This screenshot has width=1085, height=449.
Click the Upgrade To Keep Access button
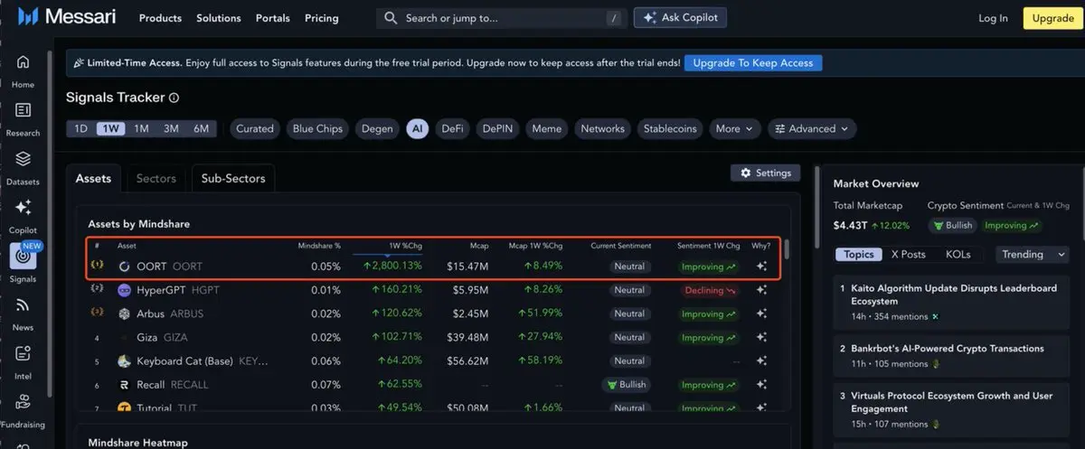(x=753, y=63)
